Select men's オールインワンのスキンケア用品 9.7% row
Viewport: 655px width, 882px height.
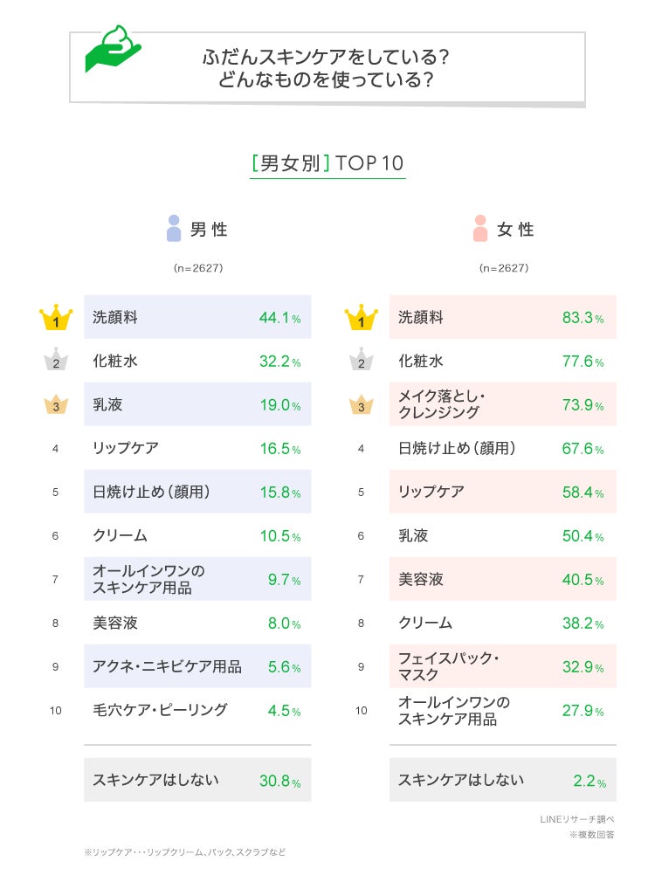(197, 579)
